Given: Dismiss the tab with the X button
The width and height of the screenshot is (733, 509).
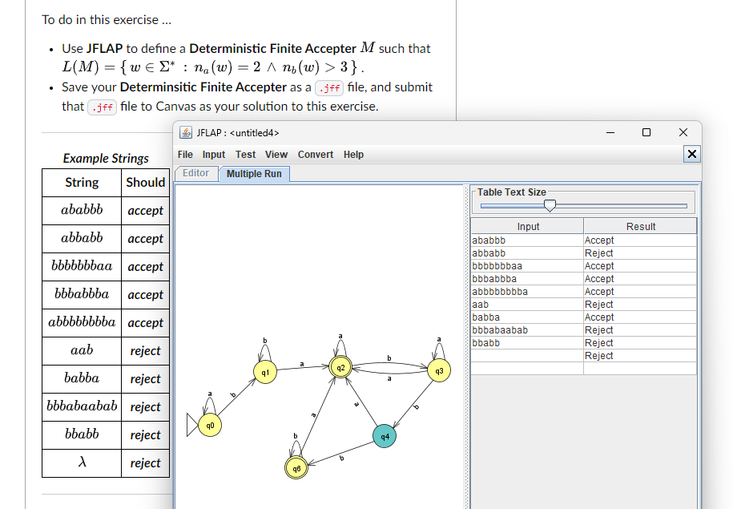Looking at the screenshot, I should [692, 154].
